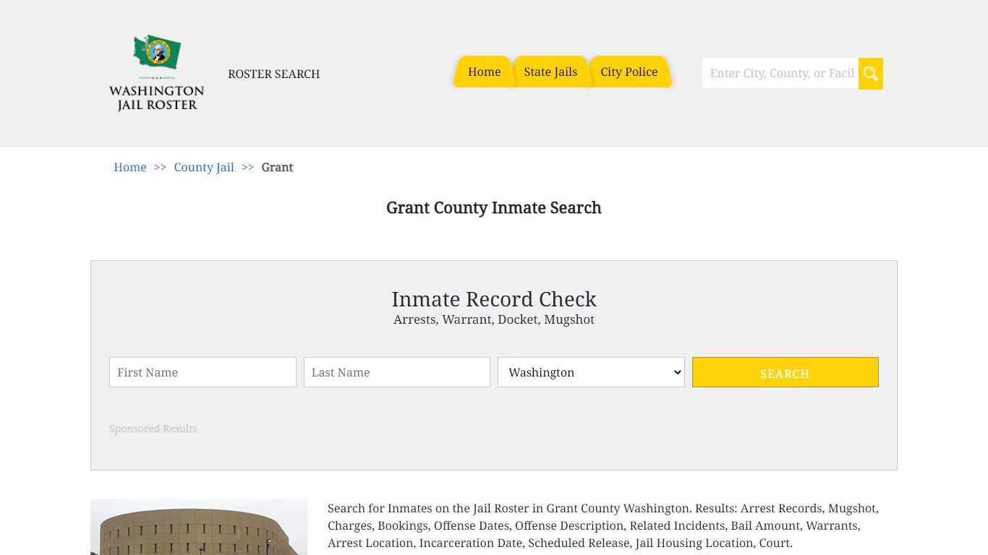Click the paragraph starting 'Search for Inmates'
The height and width of the screenshot is (555, 988).
point(603,525)
